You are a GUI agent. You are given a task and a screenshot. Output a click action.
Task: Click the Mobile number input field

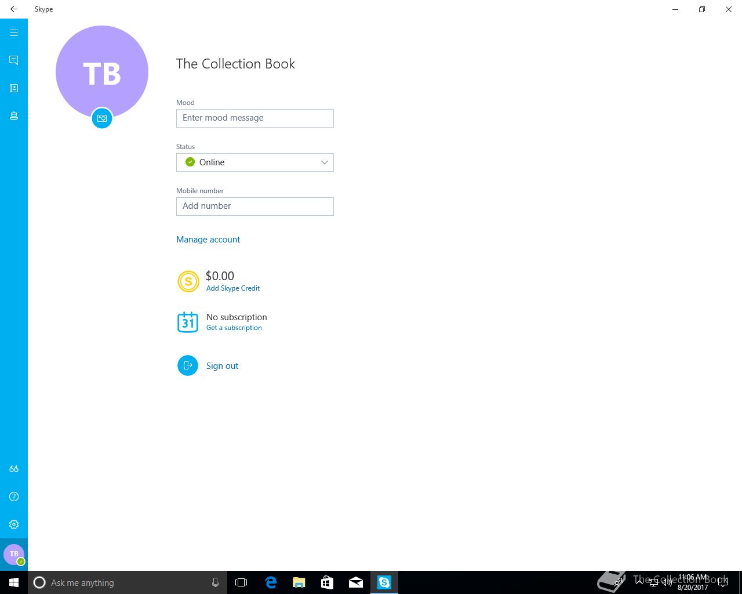point(255,207)
